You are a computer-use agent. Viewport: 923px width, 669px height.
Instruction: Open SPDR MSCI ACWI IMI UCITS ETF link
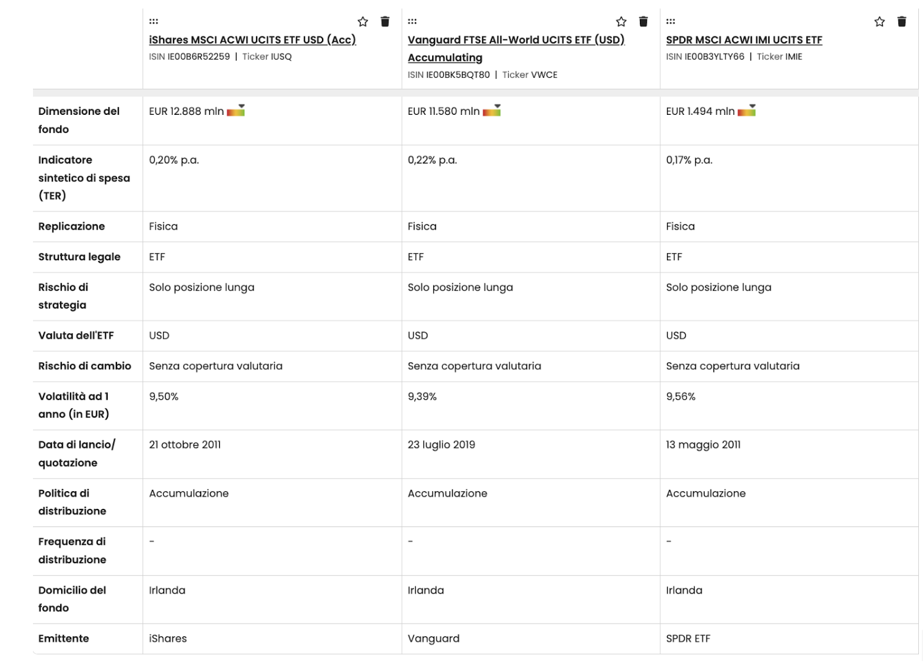(x=743, y=40)
